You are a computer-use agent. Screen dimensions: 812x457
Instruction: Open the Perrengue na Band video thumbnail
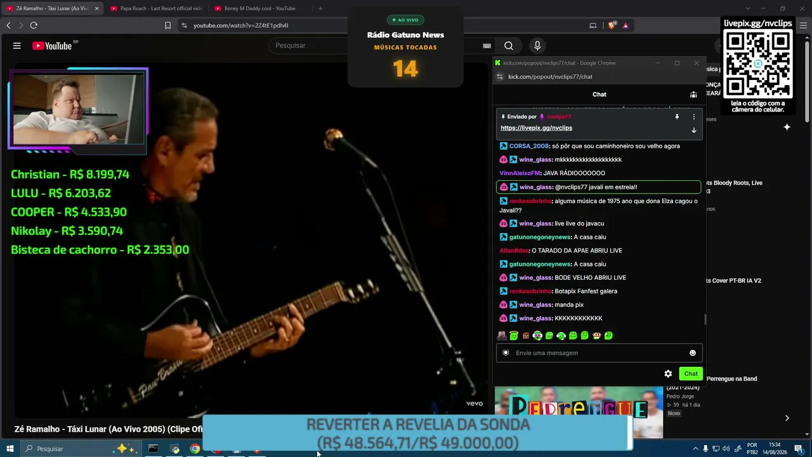coord(579,413)
